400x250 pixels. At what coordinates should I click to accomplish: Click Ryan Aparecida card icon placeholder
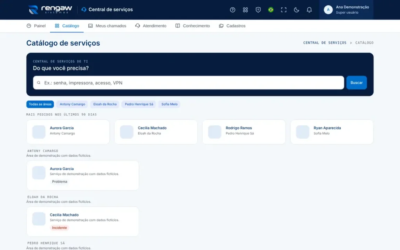(303, 132)
